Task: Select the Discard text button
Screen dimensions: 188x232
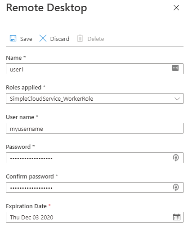Action: coord(60,39)
